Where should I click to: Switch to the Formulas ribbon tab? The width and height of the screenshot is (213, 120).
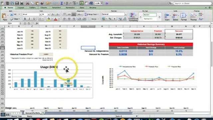tap(70, 8)
